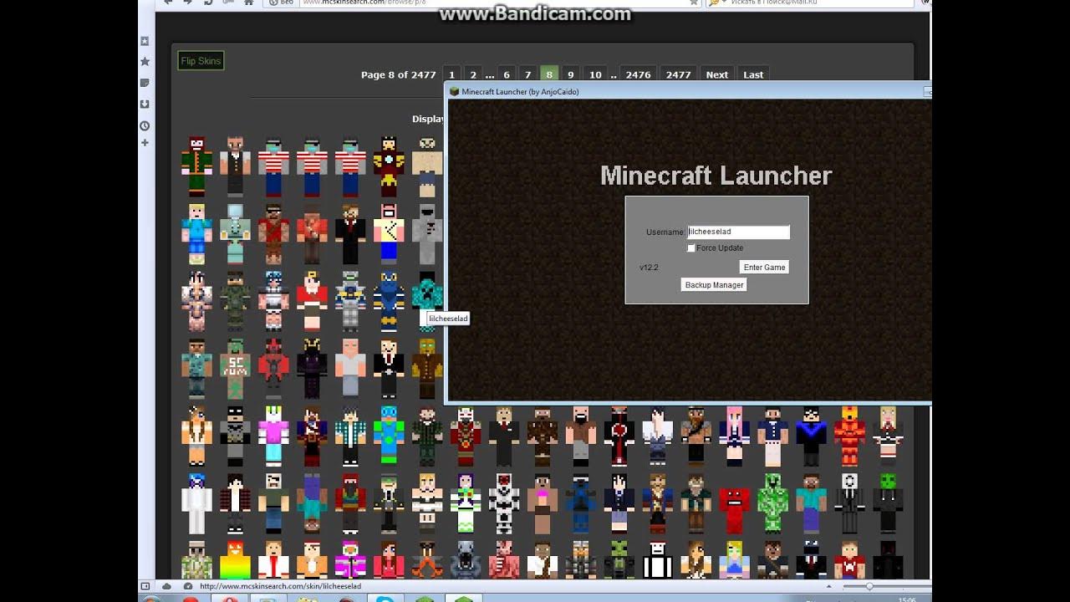Click the round icon beside cloud in status bar
The width and height of the screenshot is (1070, 602).
(x=187, y=586)
